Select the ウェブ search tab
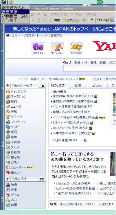Viewport: 116px width, 215px height. pyautogui.click(x=67, y=63)
